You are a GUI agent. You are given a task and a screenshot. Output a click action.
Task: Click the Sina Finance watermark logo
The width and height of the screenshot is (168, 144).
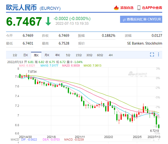tap(138, 74)
